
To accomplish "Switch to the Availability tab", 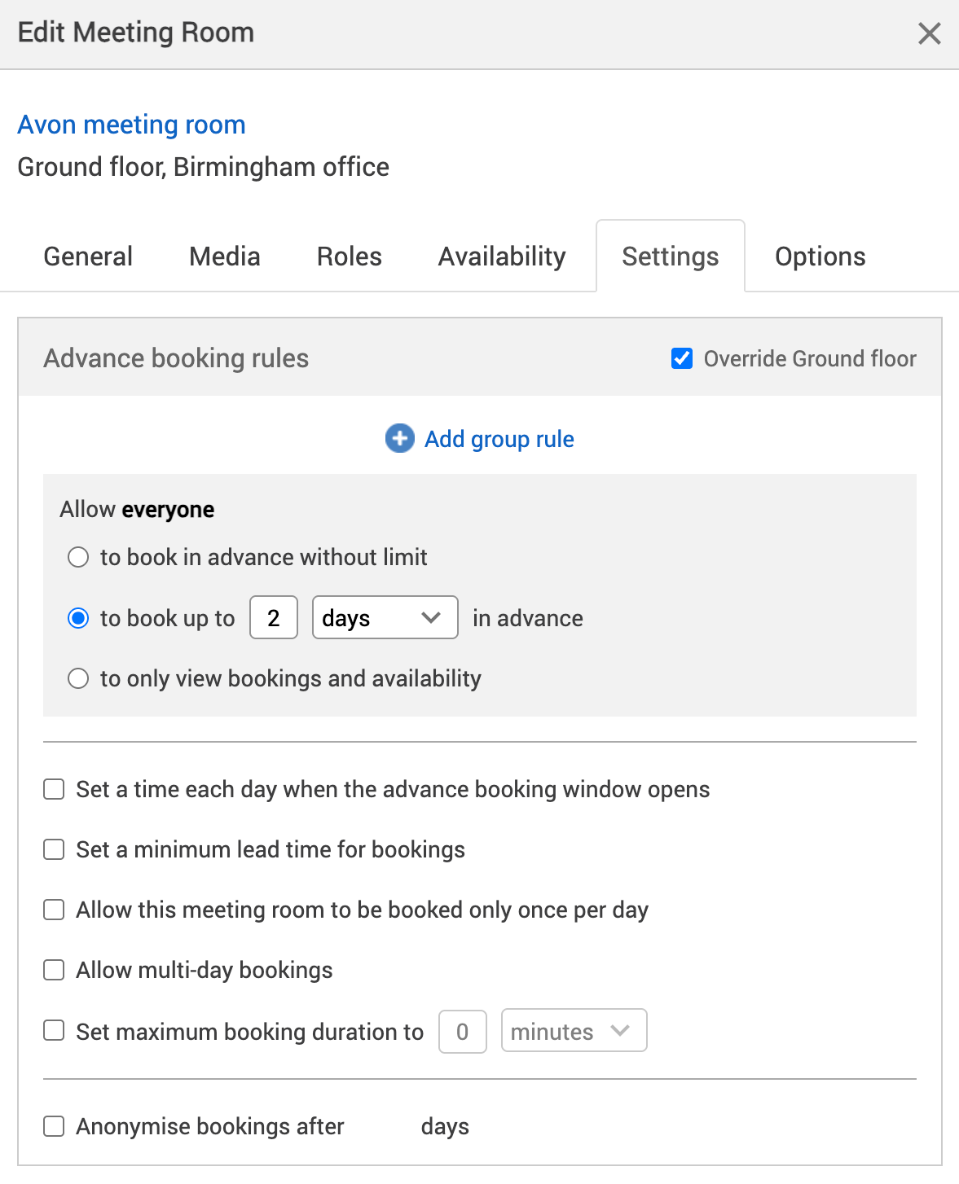I will coord(501,256).
